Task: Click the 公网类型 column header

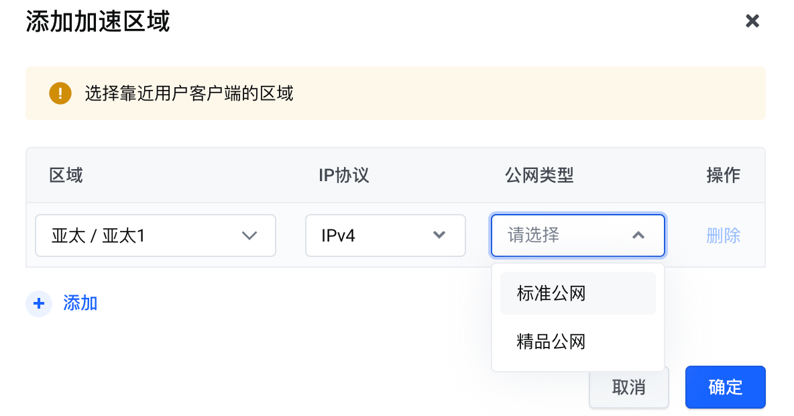Action: [x=539, y=176]
